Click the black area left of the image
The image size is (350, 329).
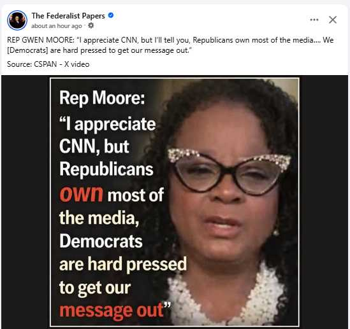point(26,202)
